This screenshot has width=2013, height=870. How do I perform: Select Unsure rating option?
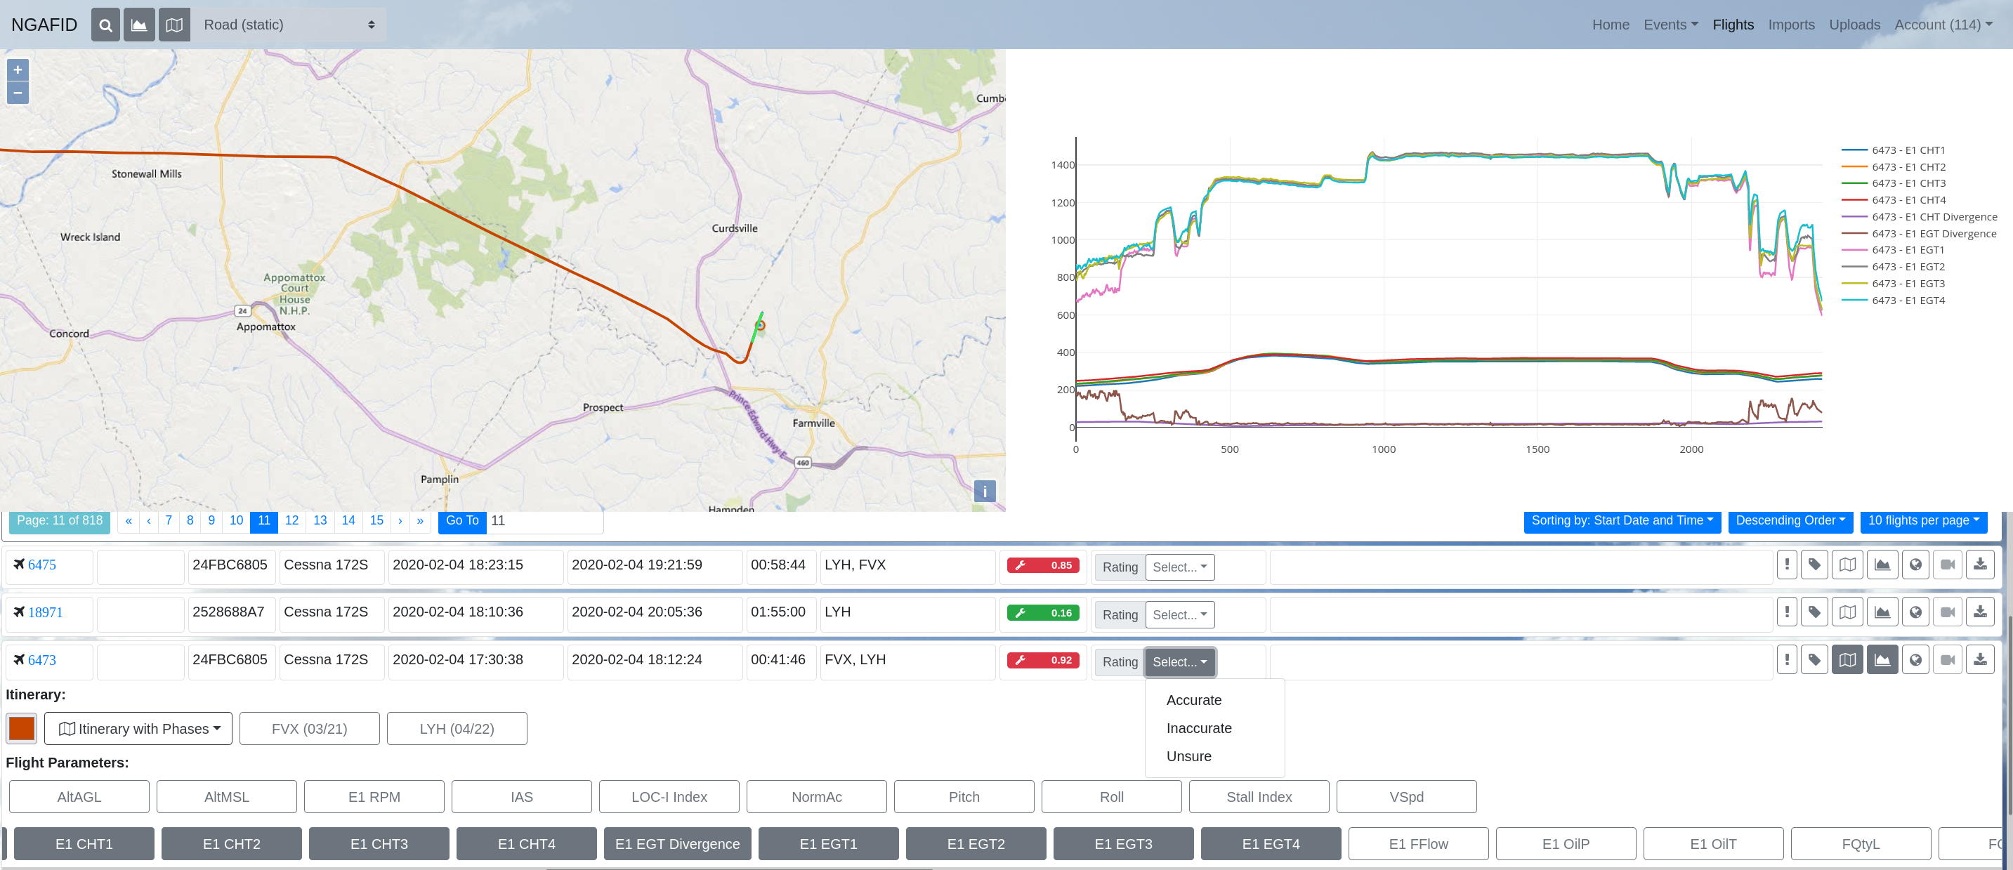coord(1188,757)
